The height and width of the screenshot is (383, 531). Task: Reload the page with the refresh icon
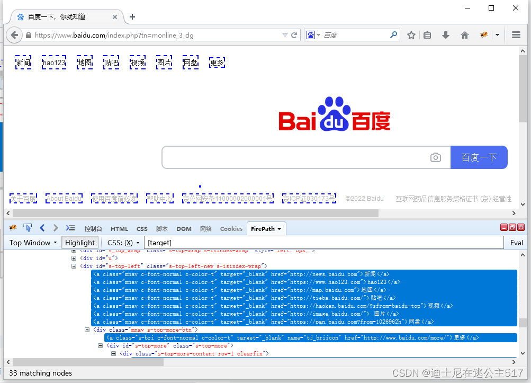tap(294, 35)
